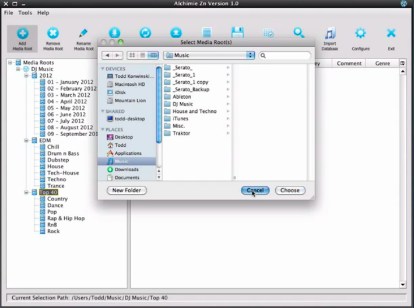Screen dimensions: 414x308
Task: Click the magnifying glass search toolbar icon
Action: pos(299,33)
